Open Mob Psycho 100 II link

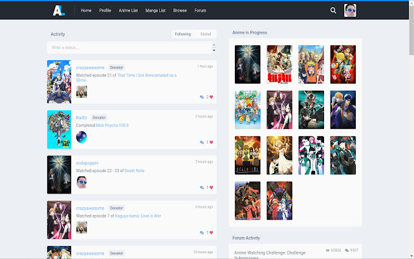click(x=112, y=125)
